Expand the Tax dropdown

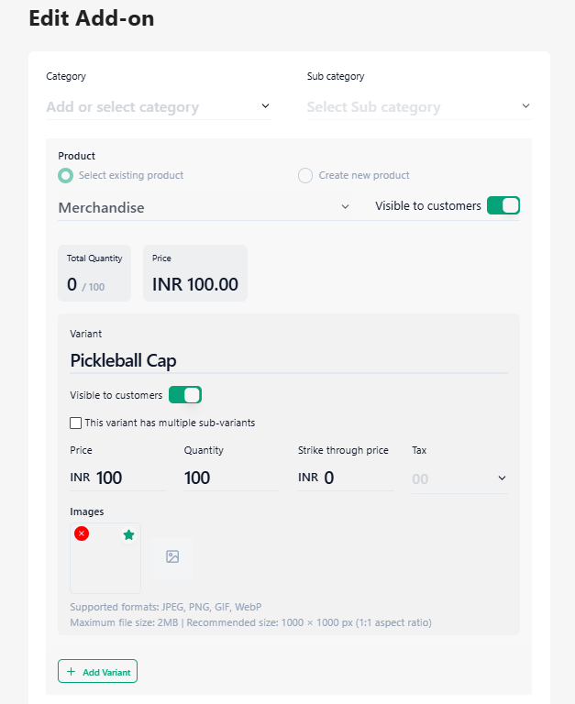pyautogui.click(x=459, y=478)
